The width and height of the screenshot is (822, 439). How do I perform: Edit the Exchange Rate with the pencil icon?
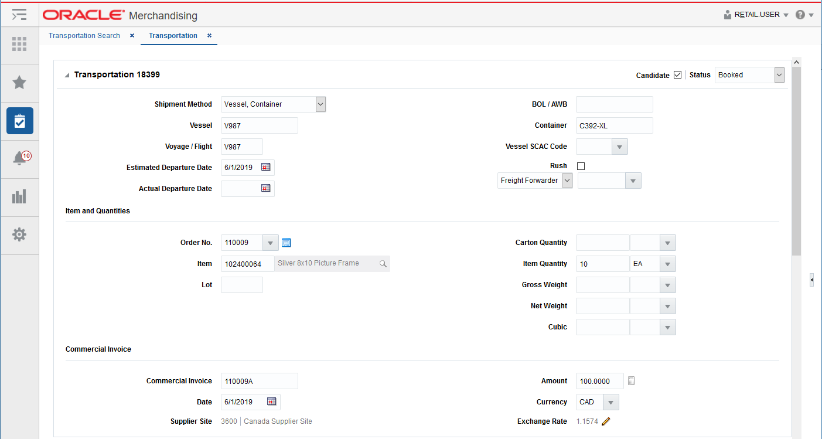point(606,421)
